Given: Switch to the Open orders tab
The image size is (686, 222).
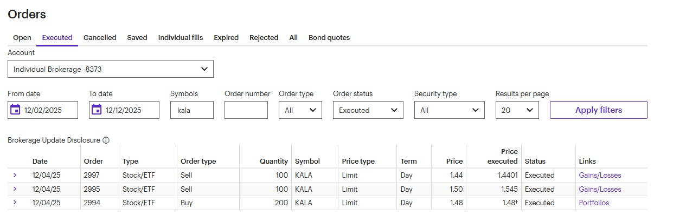Looking at the screenshot, I should tap(22, 38).
